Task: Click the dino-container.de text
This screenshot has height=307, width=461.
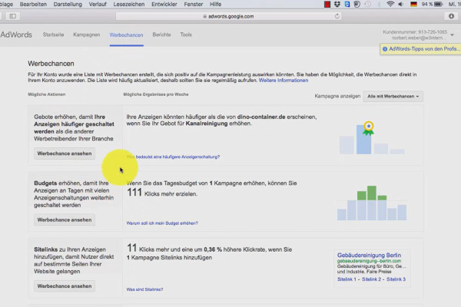Action: tap(261, 117)
